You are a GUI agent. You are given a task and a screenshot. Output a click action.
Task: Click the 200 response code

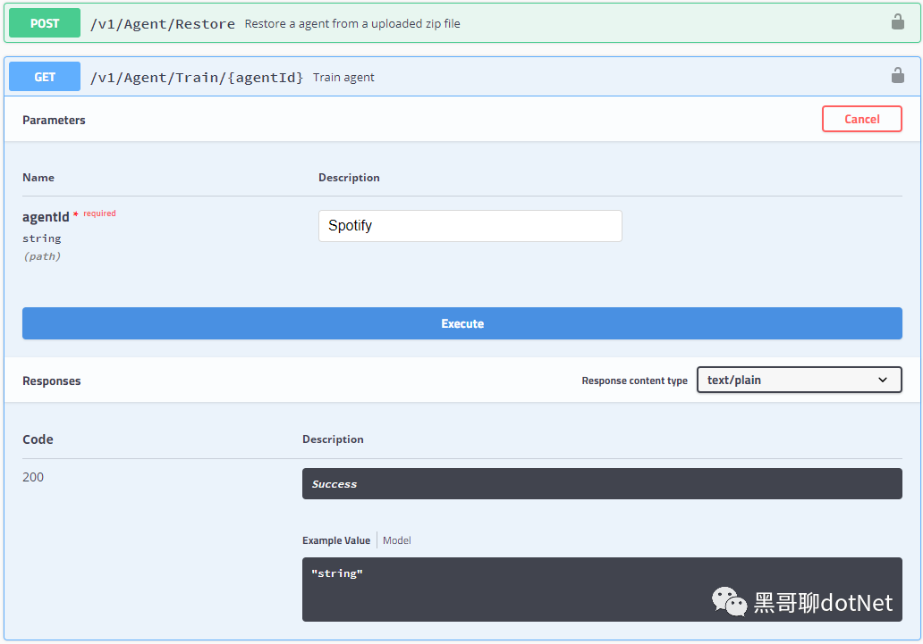coord(33,477)
